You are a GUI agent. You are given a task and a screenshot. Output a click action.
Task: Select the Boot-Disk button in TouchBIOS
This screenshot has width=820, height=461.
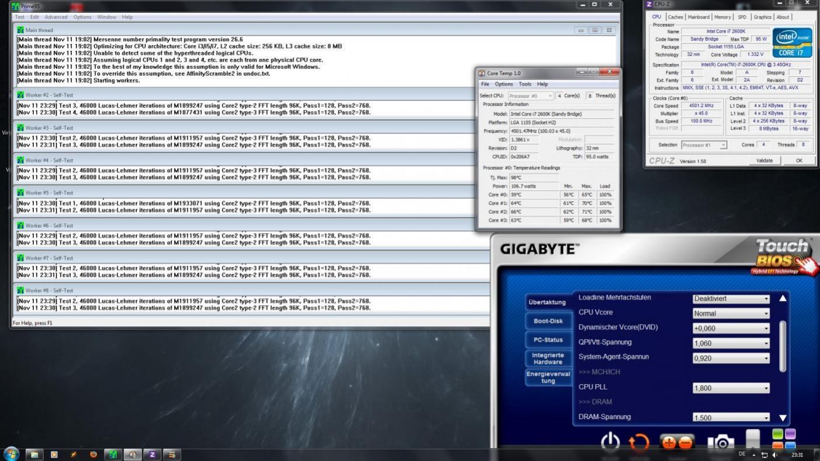548,321
